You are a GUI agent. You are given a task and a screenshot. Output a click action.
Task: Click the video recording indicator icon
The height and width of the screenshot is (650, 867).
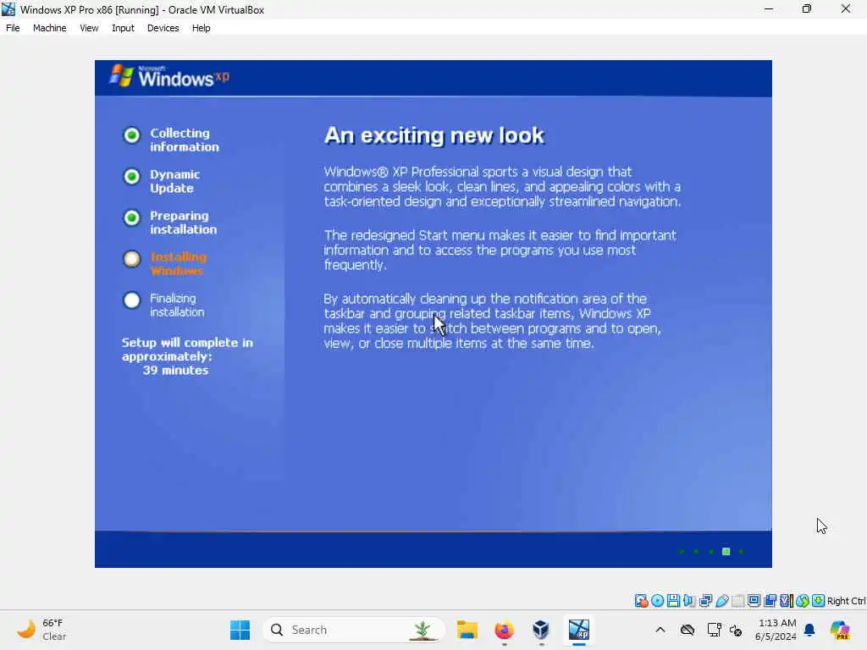tap(770, 600)
